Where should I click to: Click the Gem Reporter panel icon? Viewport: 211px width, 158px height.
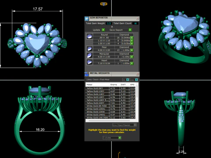pos(87,18)
